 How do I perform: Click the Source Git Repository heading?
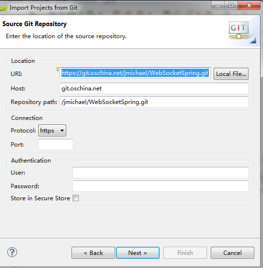click(x=34, y=24)
